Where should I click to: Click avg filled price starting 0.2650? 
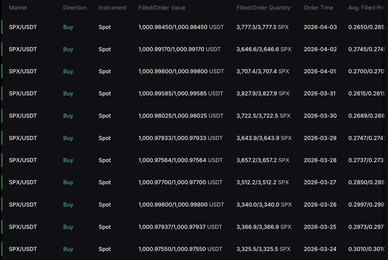click(x=366, y=27)
